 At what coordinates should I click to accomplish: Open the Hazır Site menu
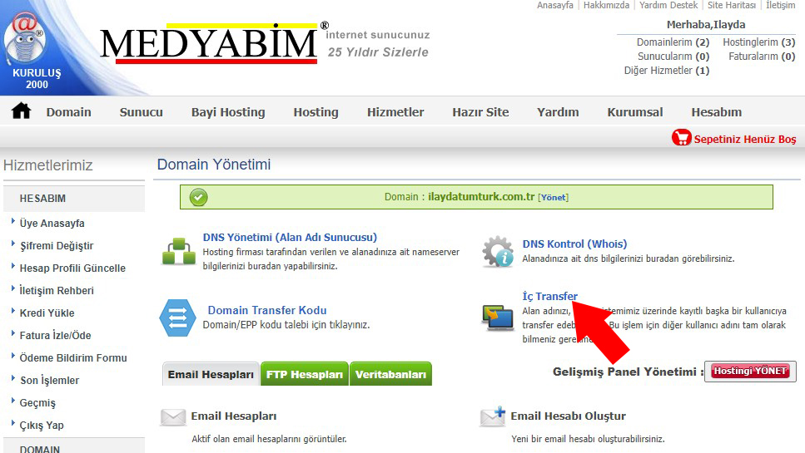pyautogui.click(x=480, y=112)
